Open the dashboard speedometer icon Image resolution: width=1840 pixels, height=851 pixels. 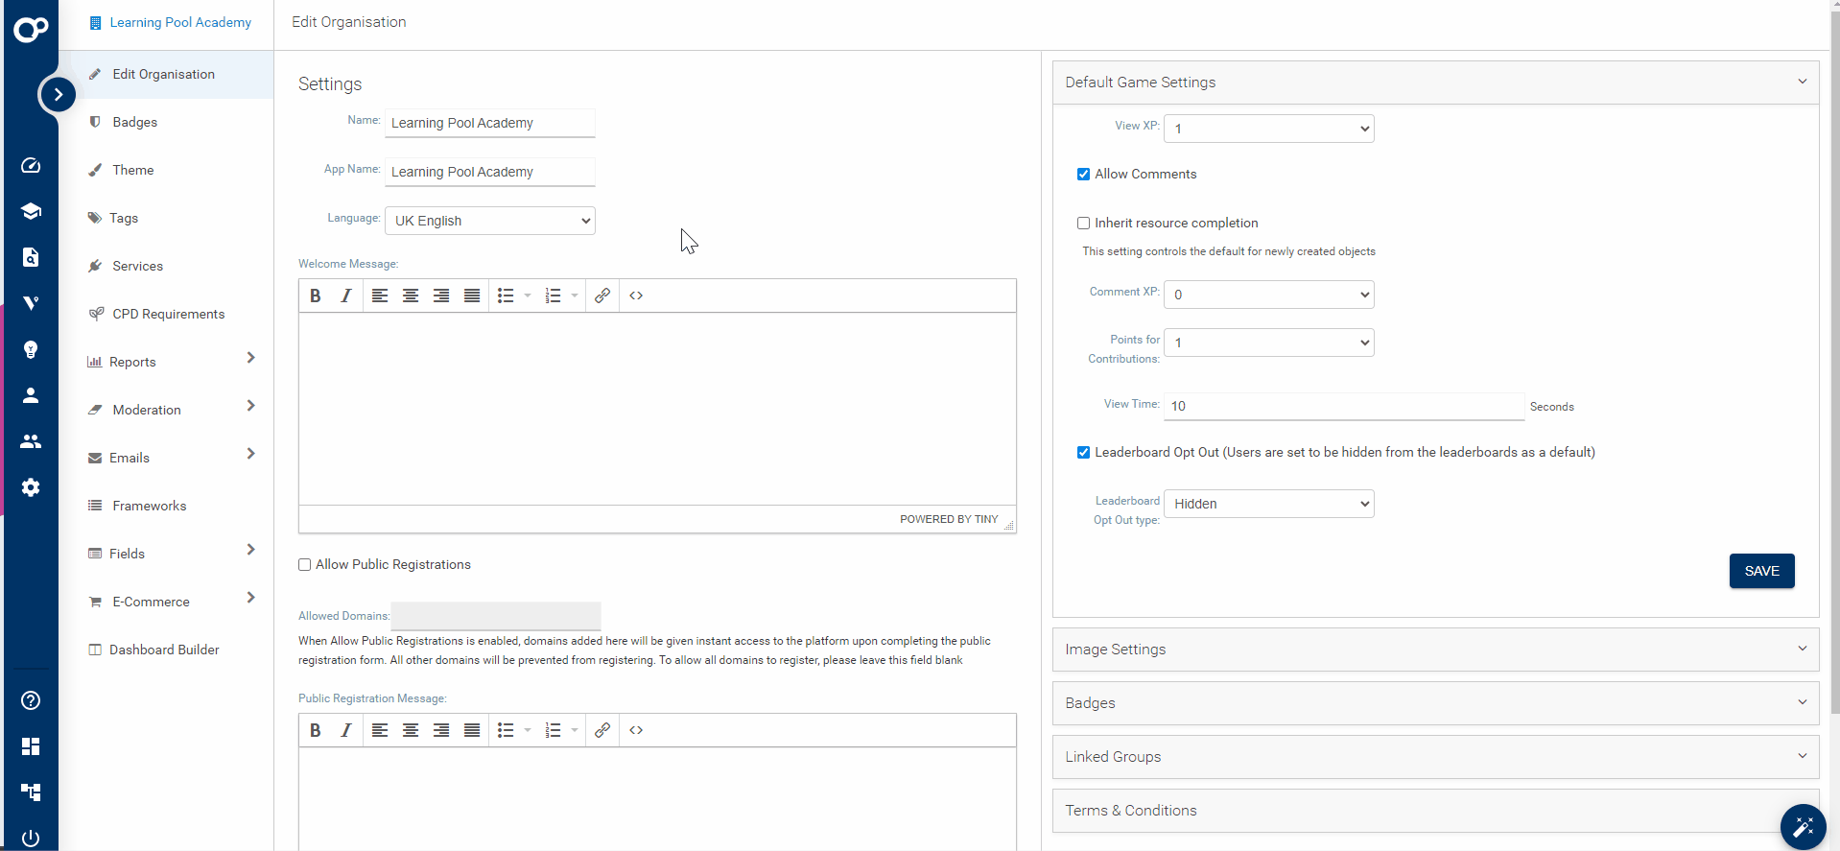[31, 165]
